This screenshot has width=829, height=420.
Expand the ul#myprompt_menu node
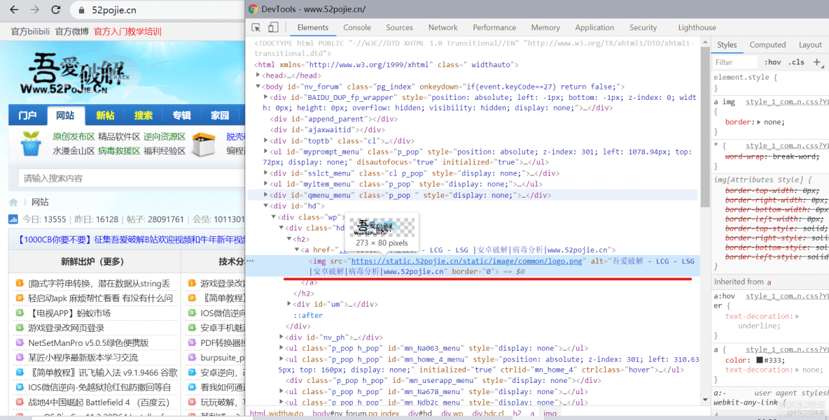266,152
